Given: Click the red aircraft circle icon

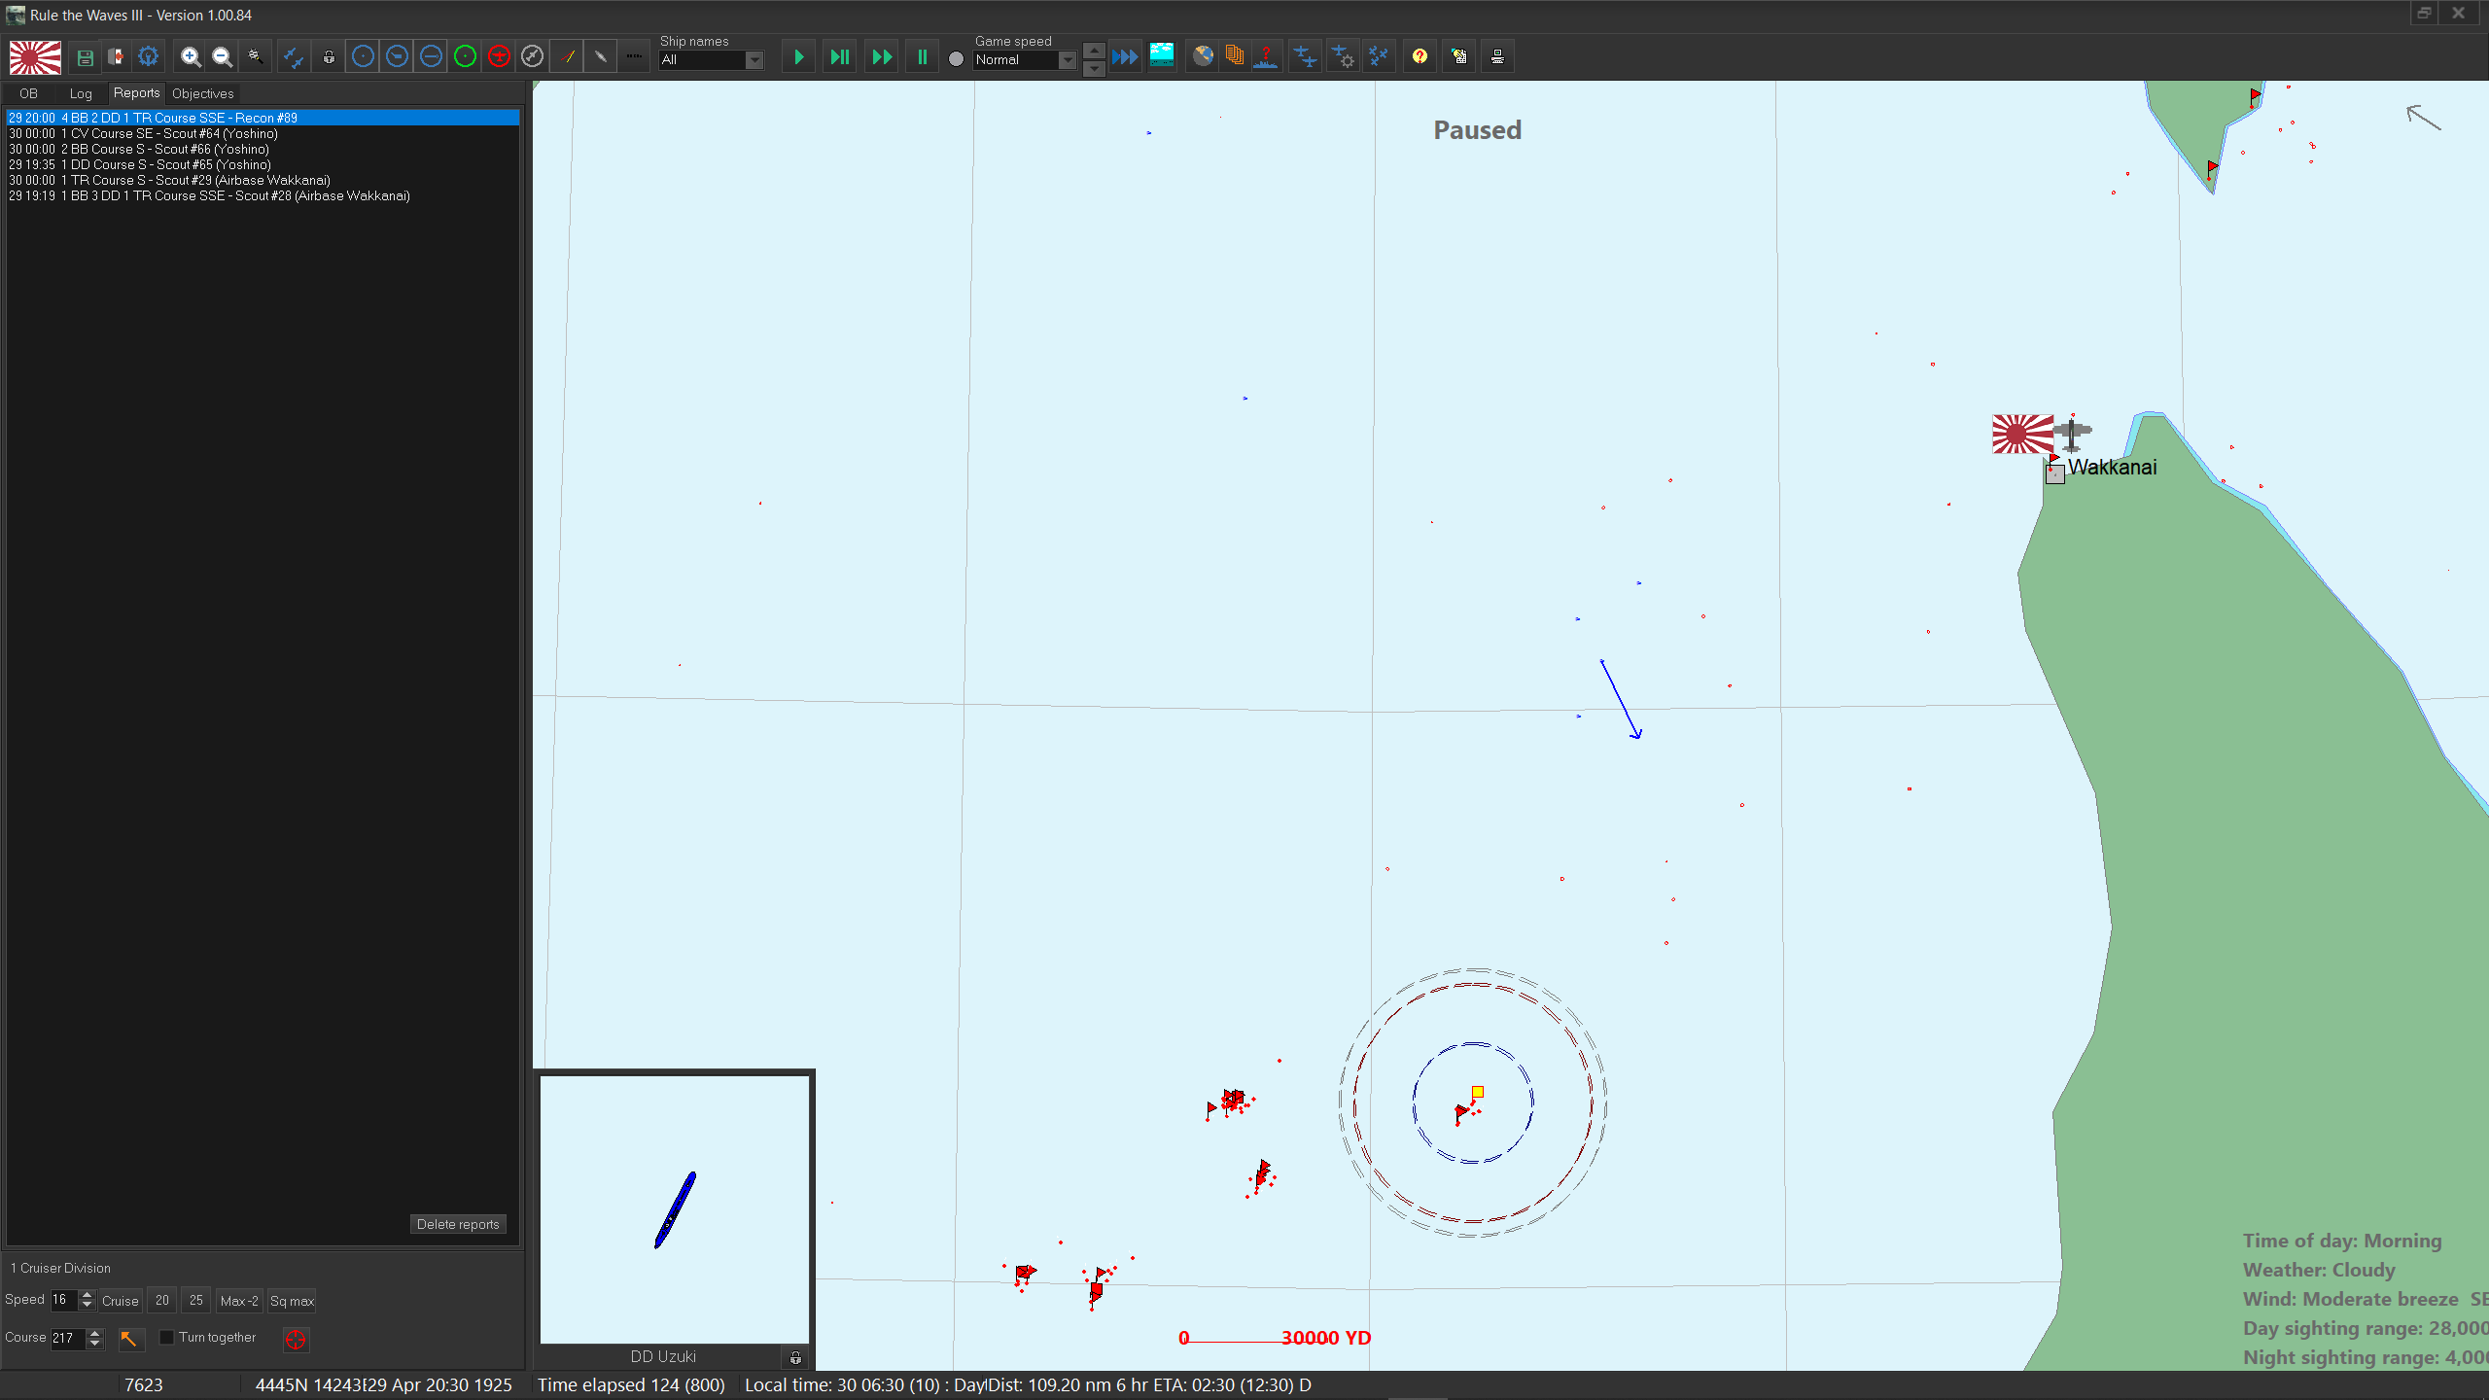Looking at the screenshot, I should coord(499,57).
